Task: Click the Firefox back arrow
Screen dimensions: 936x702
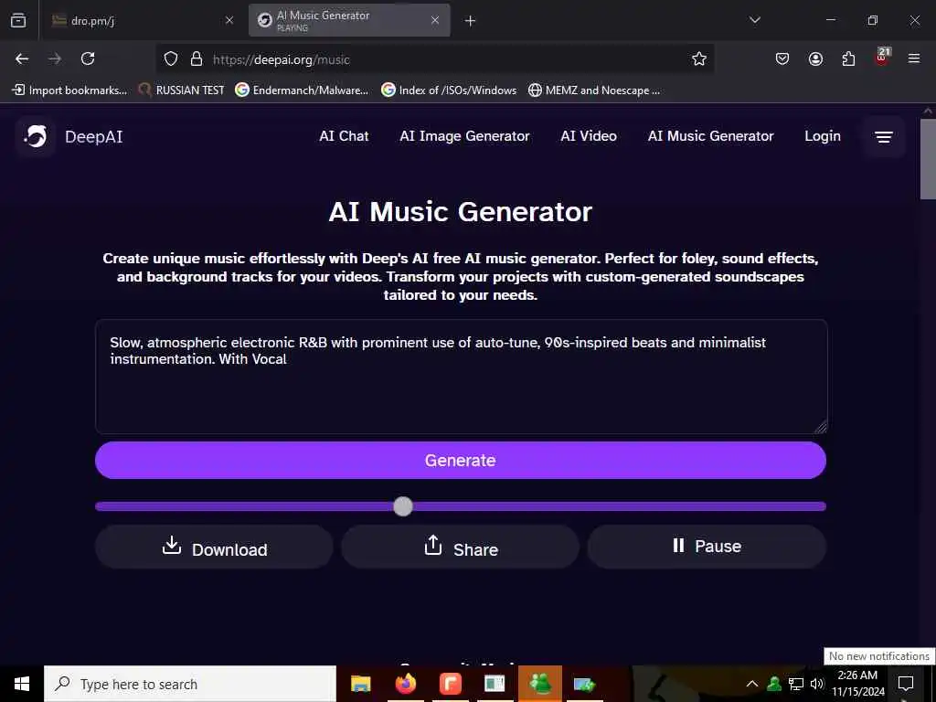Action: click(22, 58)
